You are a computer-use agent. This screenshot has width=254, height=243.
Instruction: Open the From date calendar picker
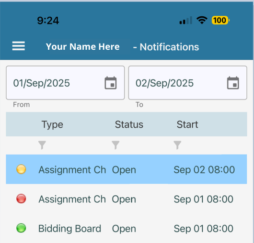(x=111, y=83)
